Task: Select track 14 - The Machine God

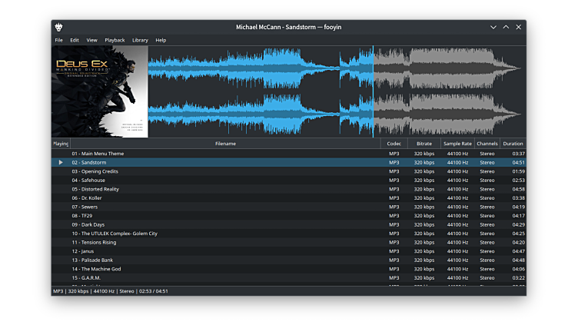Action: [96, 269]
